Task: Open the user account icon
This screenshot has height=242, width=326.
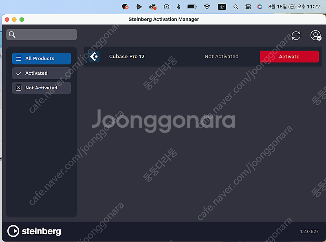Action: (x=315, y=36)
